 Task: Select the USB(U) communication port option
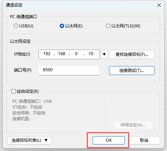coord(23,26)
